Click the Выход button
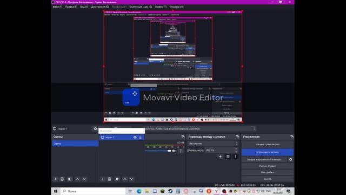The height and width of the screenshot is (195, 346). [x=268, y=179]
